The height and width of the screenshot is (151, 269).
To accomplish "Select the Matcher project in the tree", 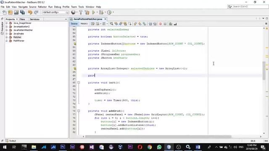I will (17, 37).
